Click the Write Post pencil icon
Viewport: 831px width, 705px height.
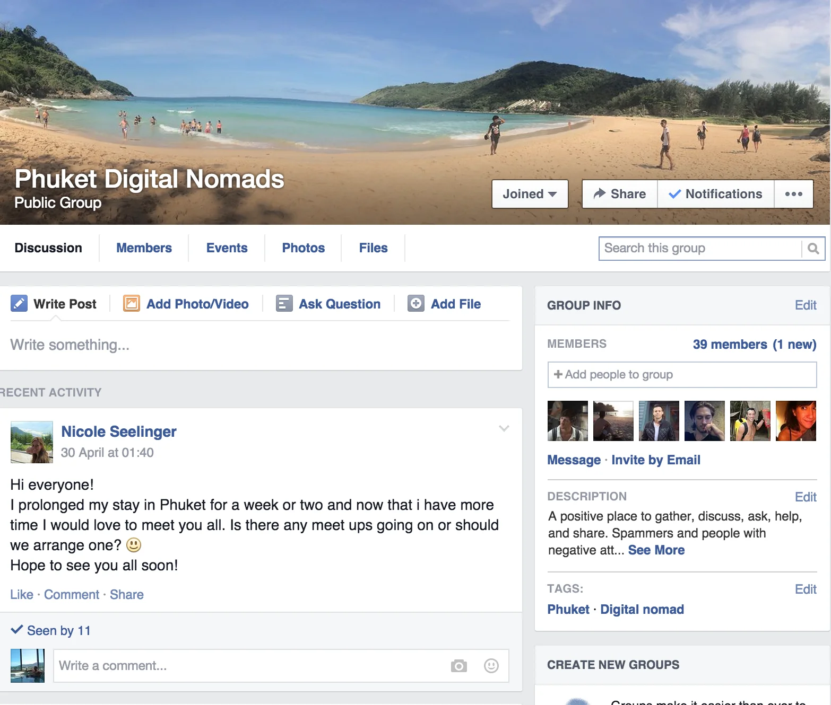19,304
